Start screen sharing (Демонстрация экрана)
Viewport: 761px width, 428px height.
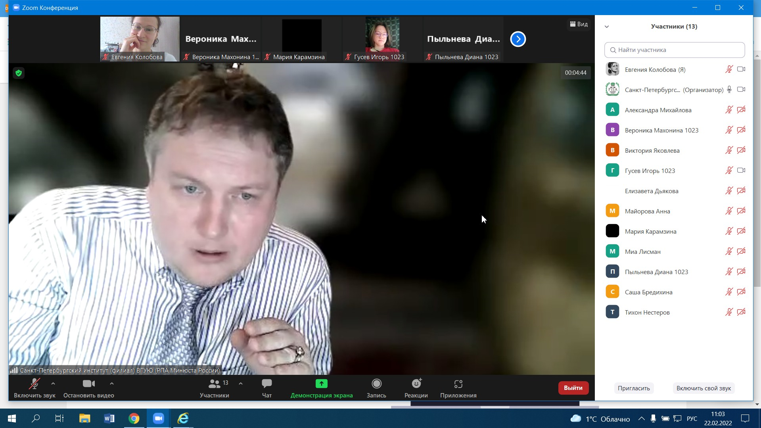321,384
